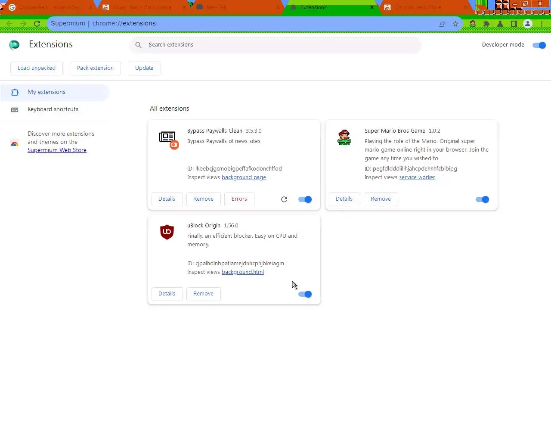Remove the Super Mario Bros Game extension
Screen dimensions: 551x441
coord(381,199)
